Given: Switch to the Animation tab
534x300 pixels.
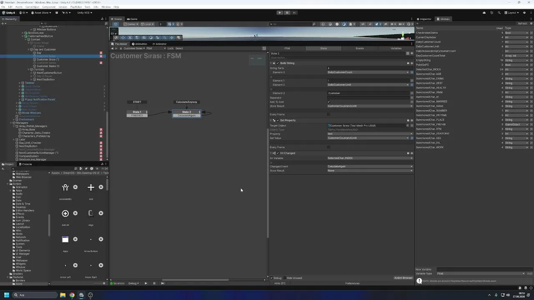Looking at the screenshot, I should 139,44.
